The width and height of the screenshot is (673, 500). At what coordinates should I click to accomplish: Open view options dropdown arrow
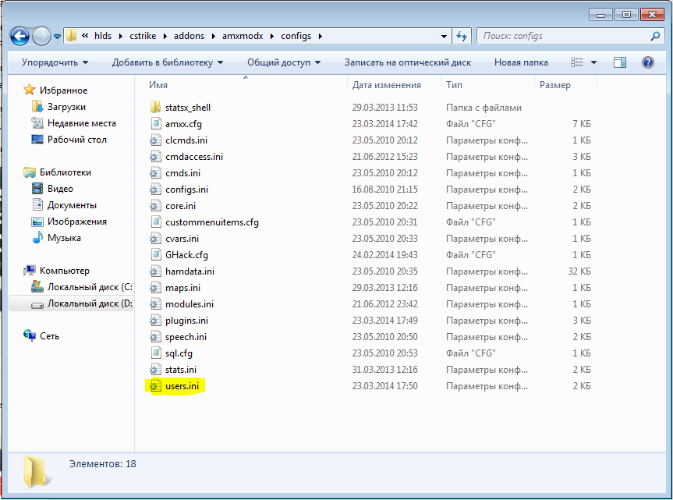tap(594, 62)
